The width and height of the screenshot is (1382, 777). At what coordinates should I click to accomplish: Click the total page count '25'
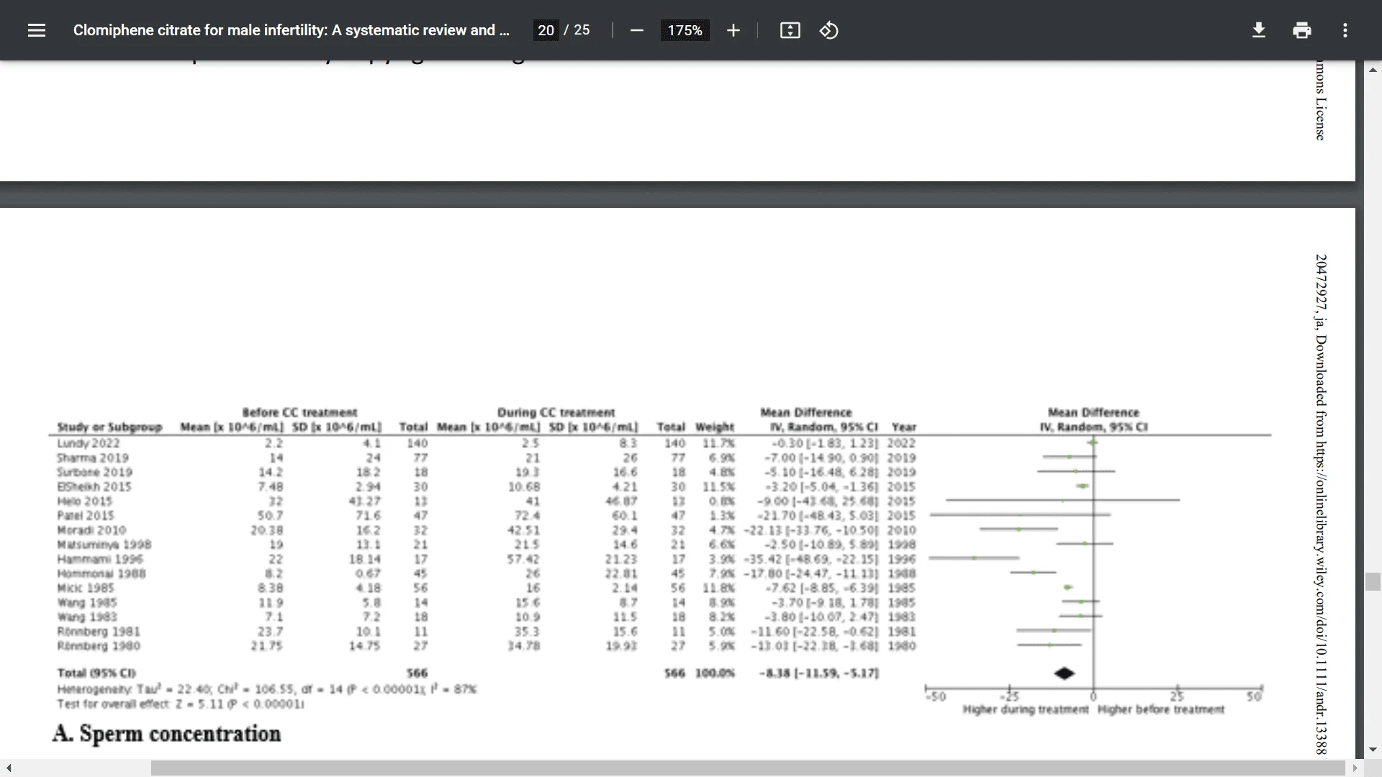[x=582, y=30]
